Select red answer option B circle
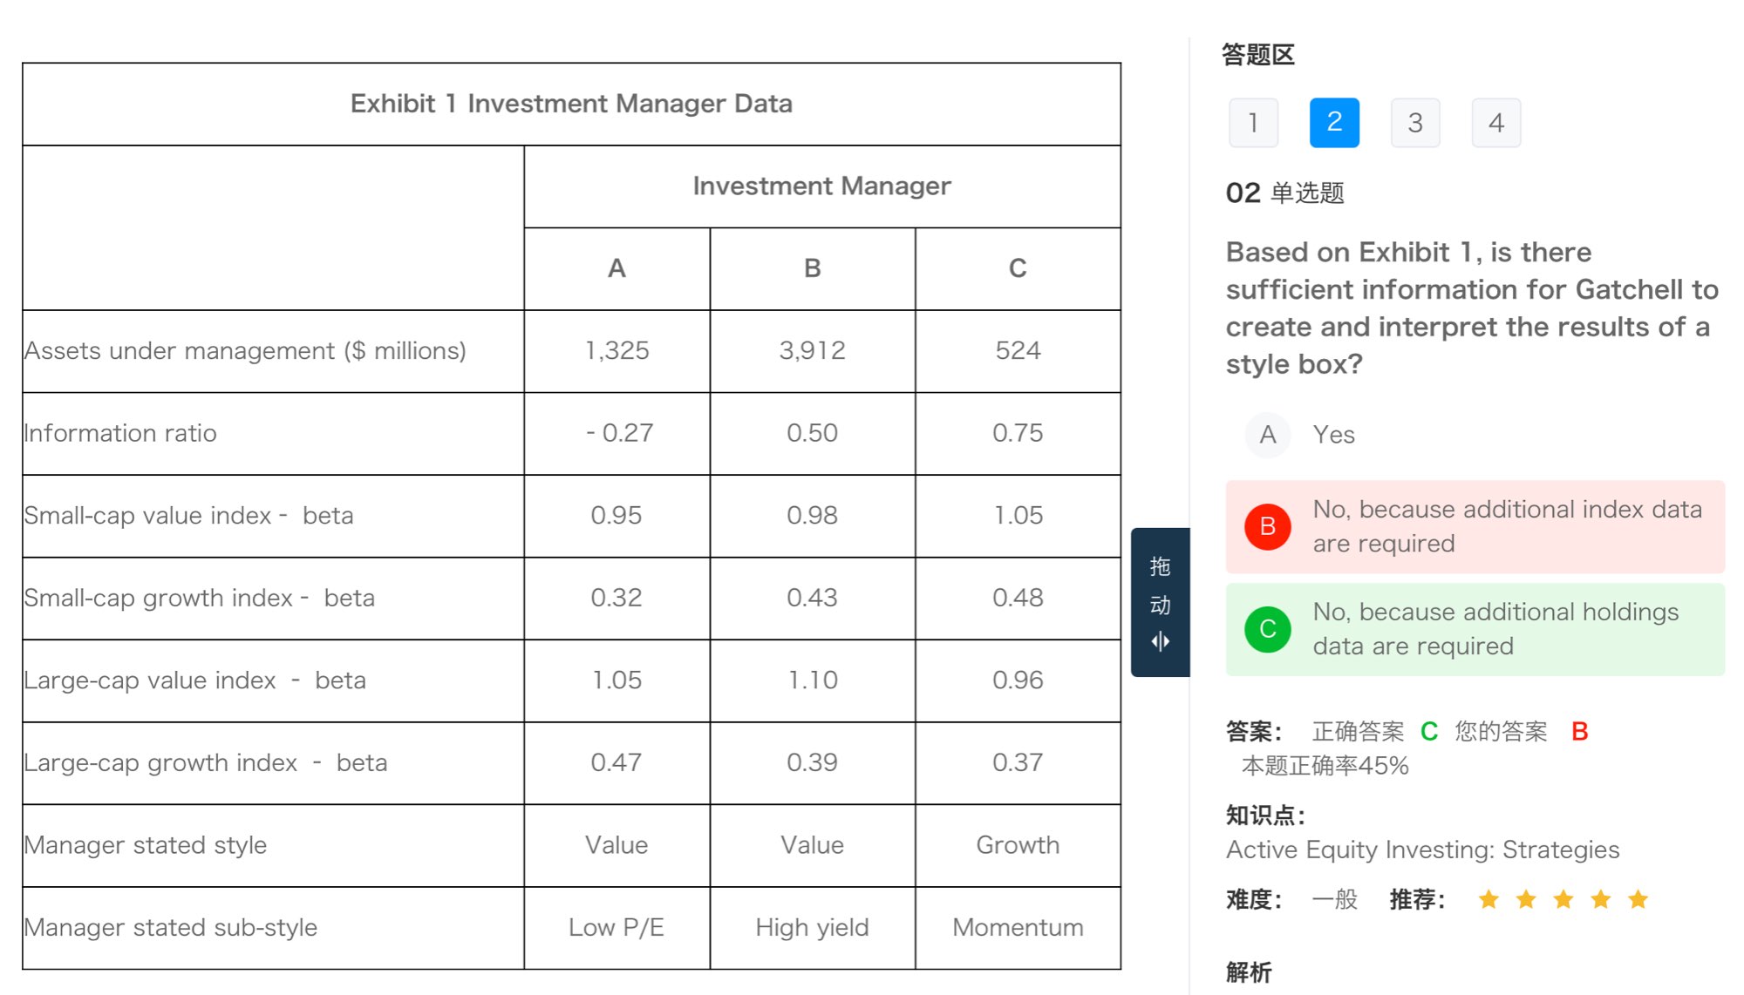This screenshot has height=995, width=1744. pyautogui.click(x=1267, y=526)
